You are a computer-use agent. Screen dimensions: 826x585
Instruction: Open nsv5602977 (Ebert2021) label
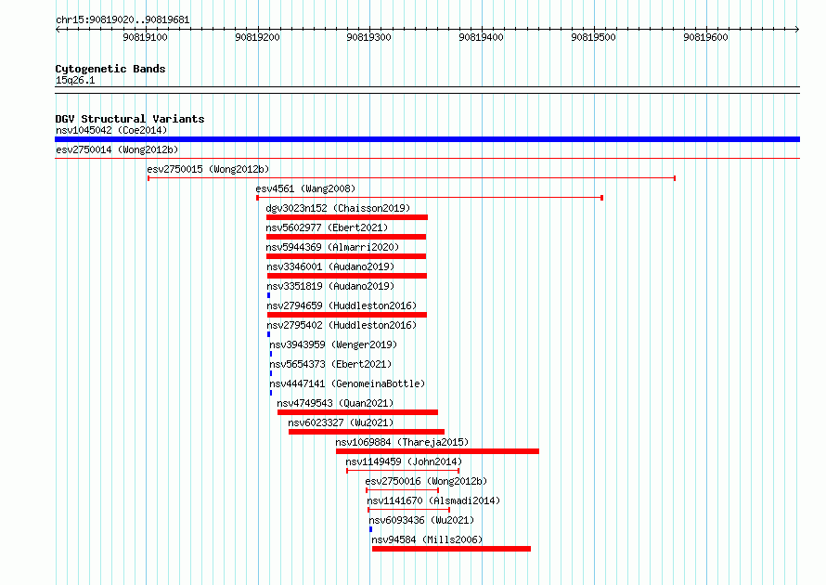[327, 227]
